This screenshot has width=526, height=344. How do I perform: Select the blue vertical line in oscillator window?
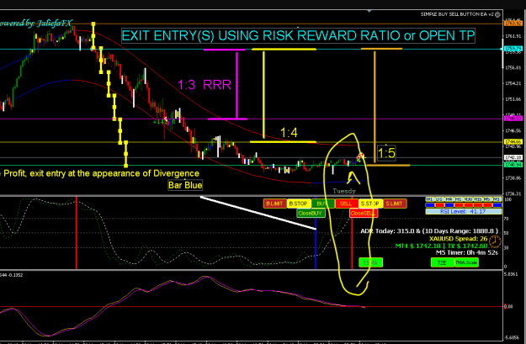coord(316,233)
